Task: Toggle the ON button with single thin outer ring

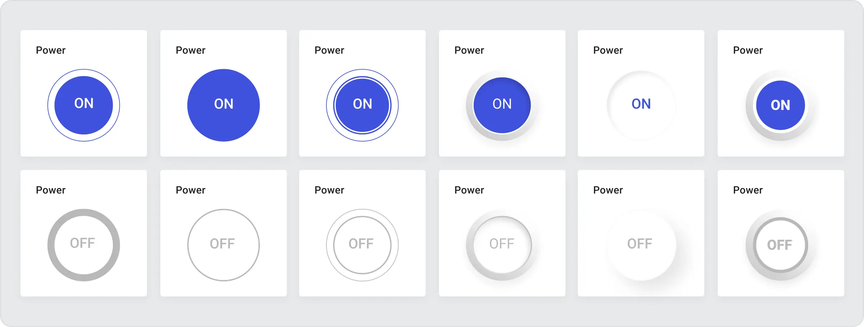Action: (x=84, y=105)
